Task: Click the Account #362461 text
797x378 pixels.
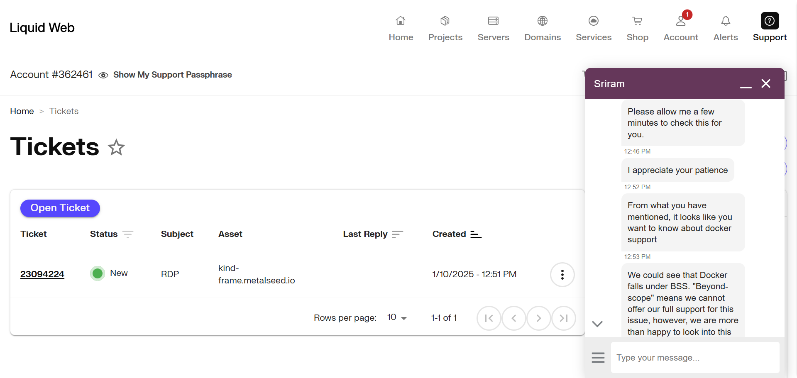Action: coord(51,75)
